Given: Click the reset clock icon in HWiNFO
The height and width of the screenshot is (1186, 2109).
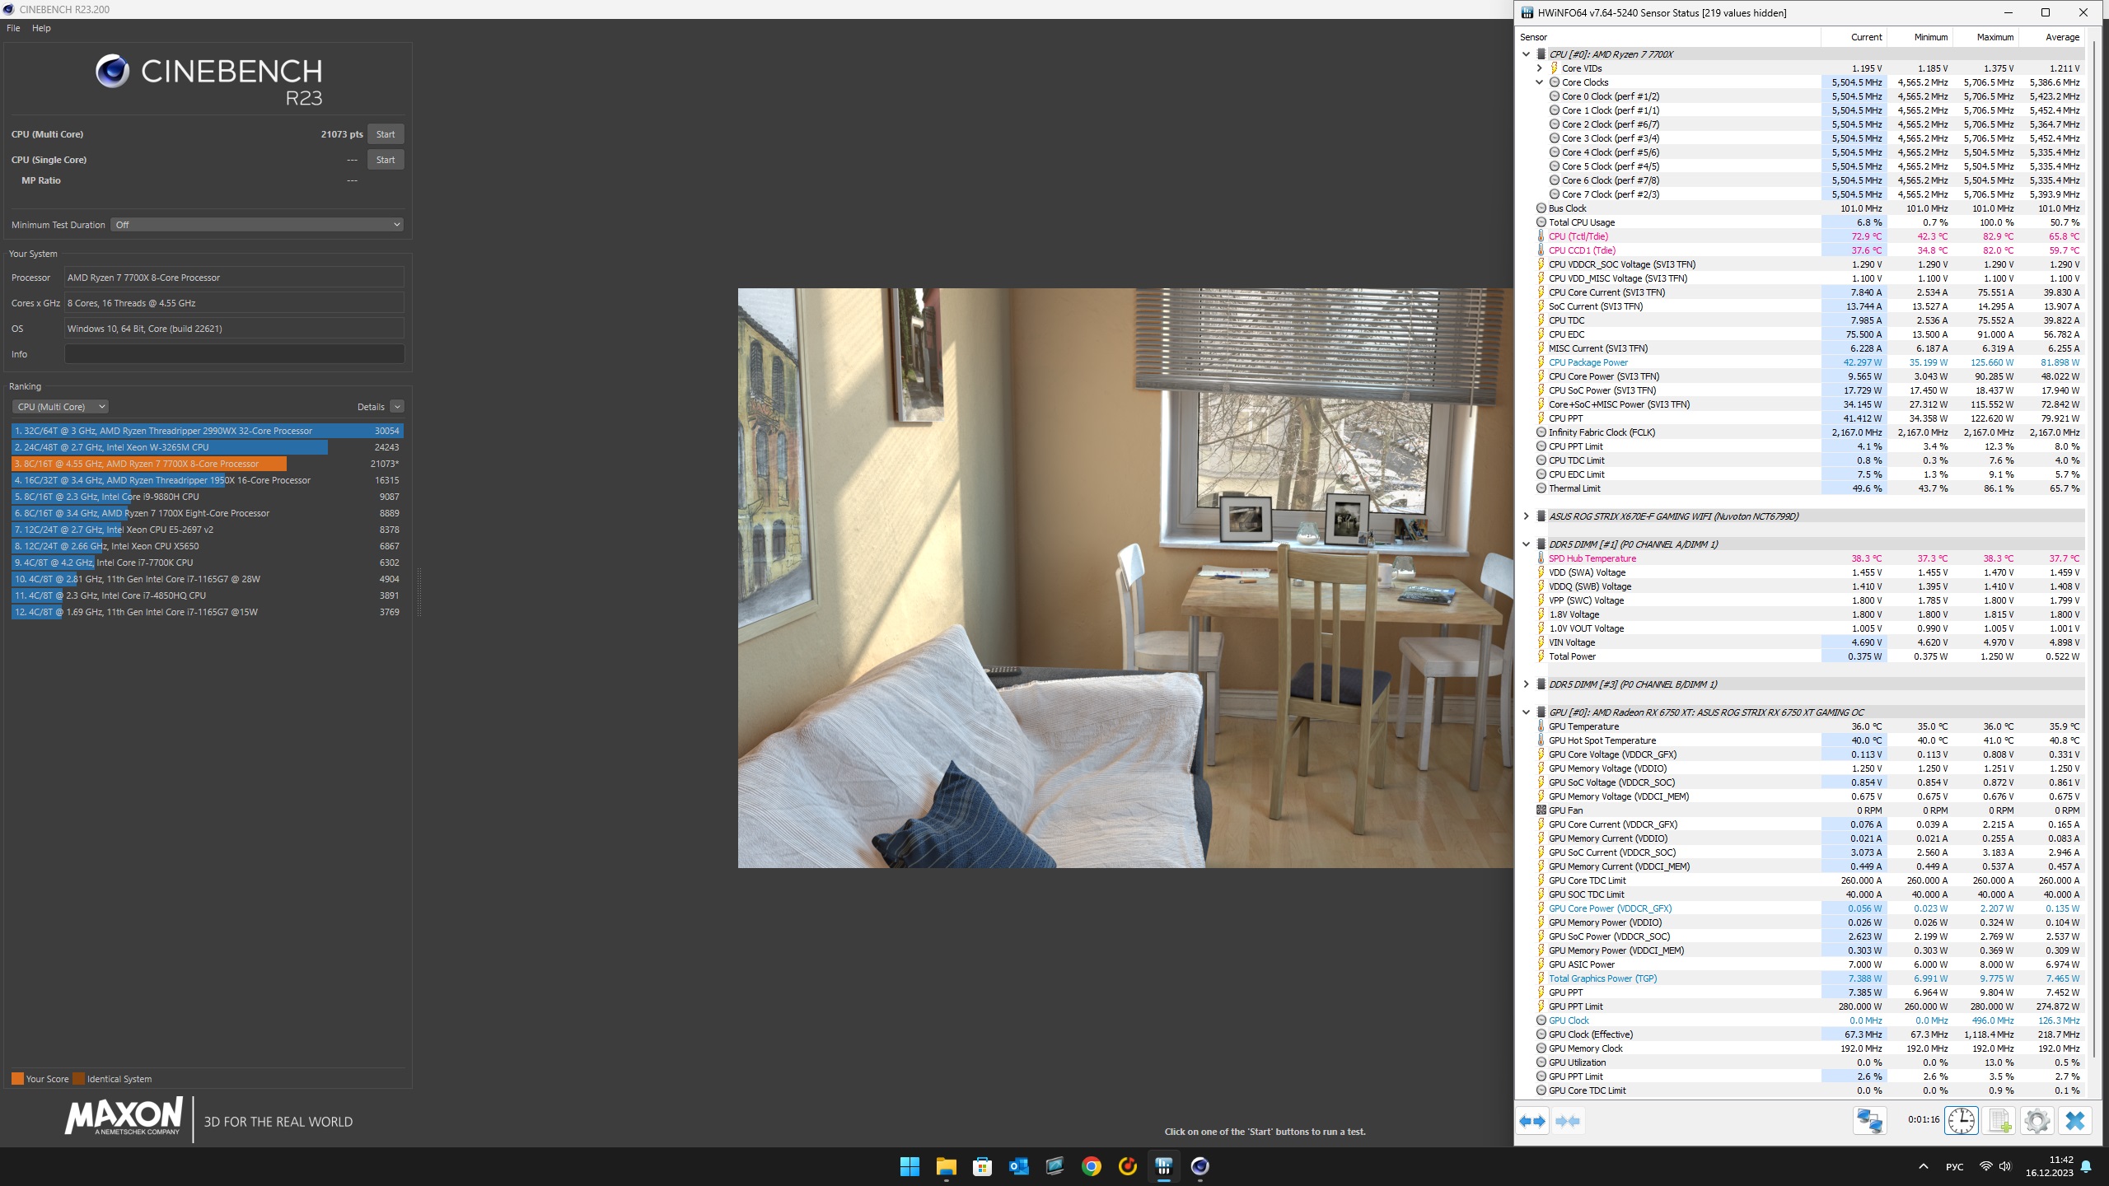Looking at the screenshot, I should point(1961,1121).
